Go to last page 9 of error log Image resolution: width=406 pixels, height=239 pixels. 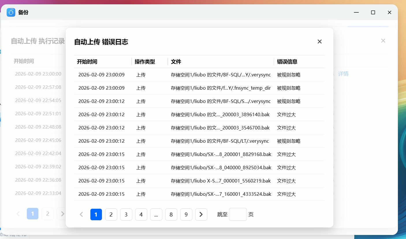[186, 214]
